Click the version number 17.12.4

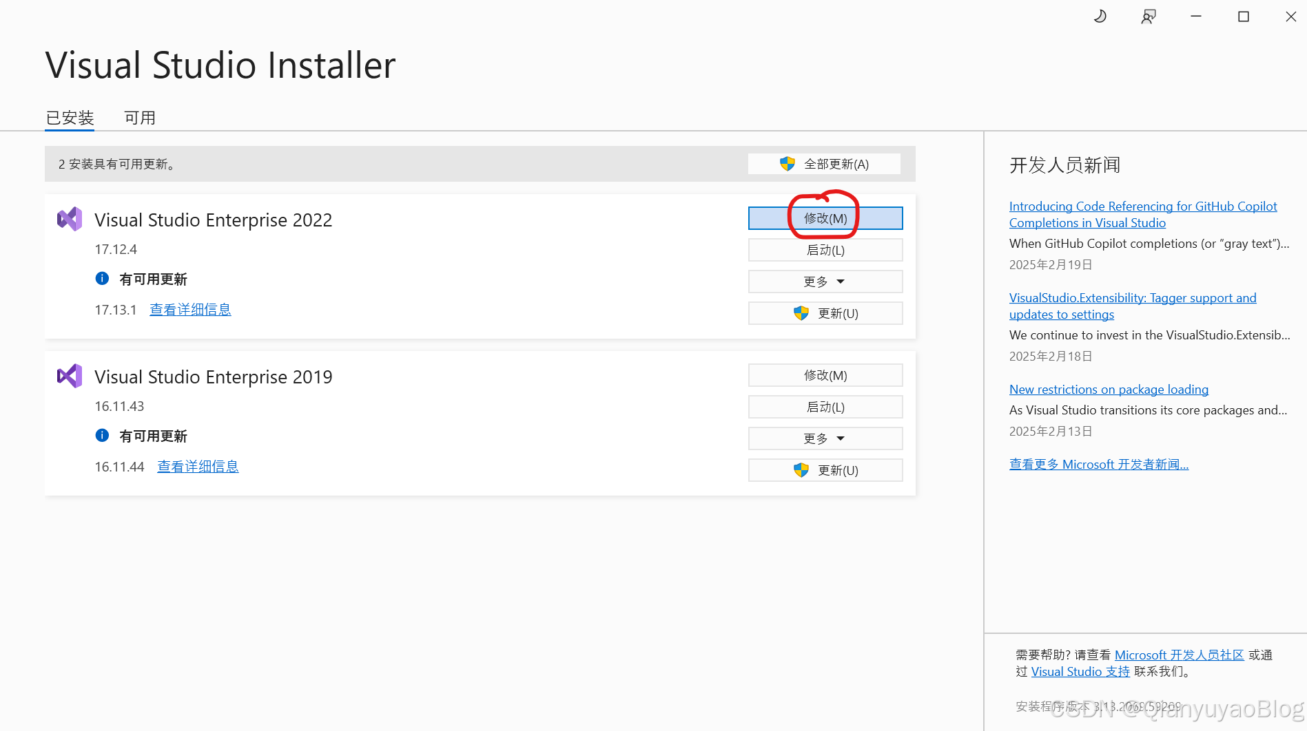116,249
